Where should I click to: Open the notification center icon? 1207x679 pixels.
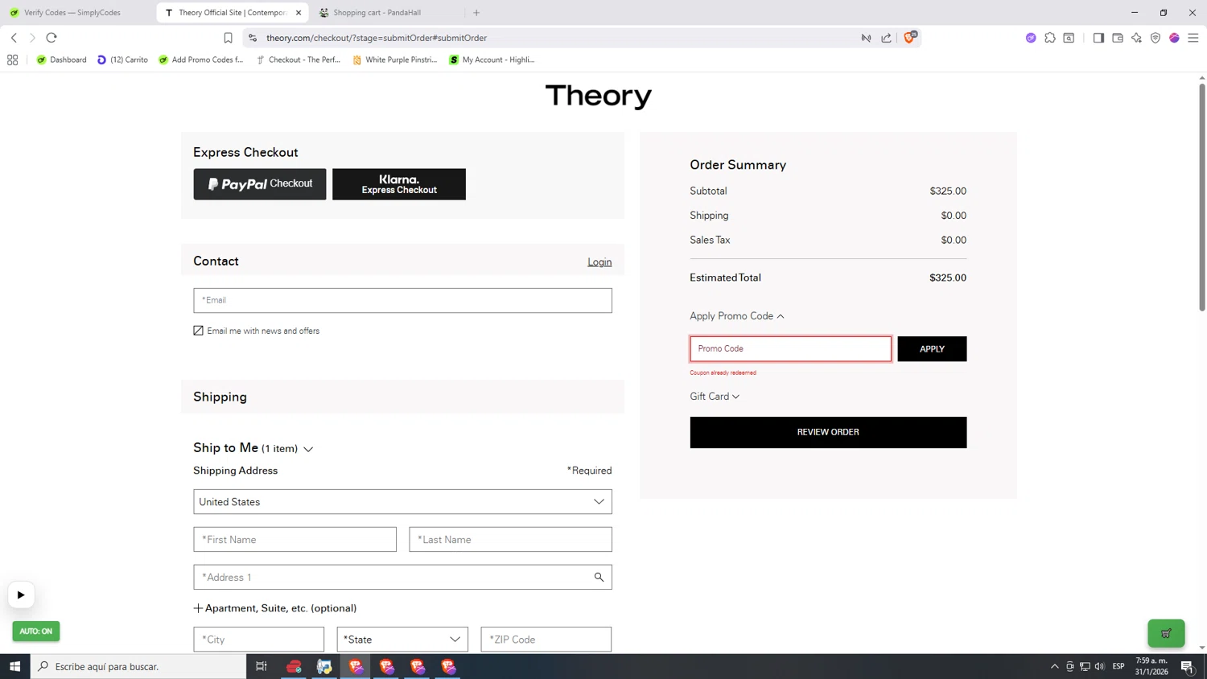[1187, 666]
